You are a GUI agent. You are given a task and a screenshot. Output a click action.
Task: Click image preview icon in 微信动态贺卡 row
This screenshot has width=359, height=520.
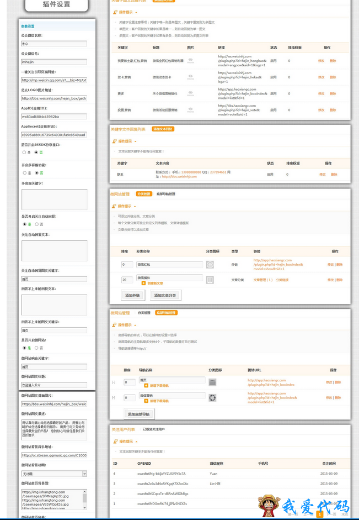[x=191, y=77]
